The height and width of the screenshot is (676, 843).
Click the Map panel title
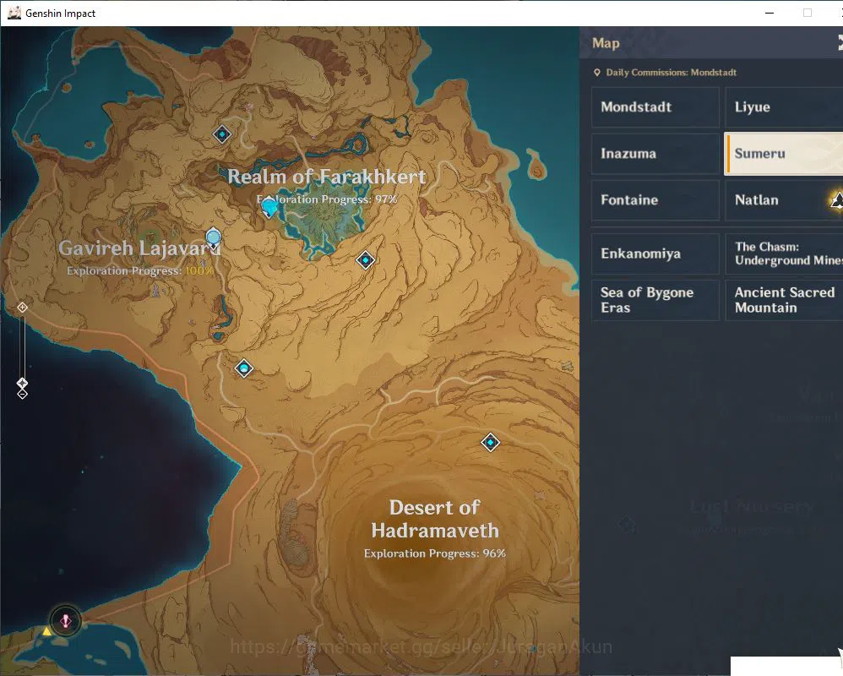click(606, 43)
